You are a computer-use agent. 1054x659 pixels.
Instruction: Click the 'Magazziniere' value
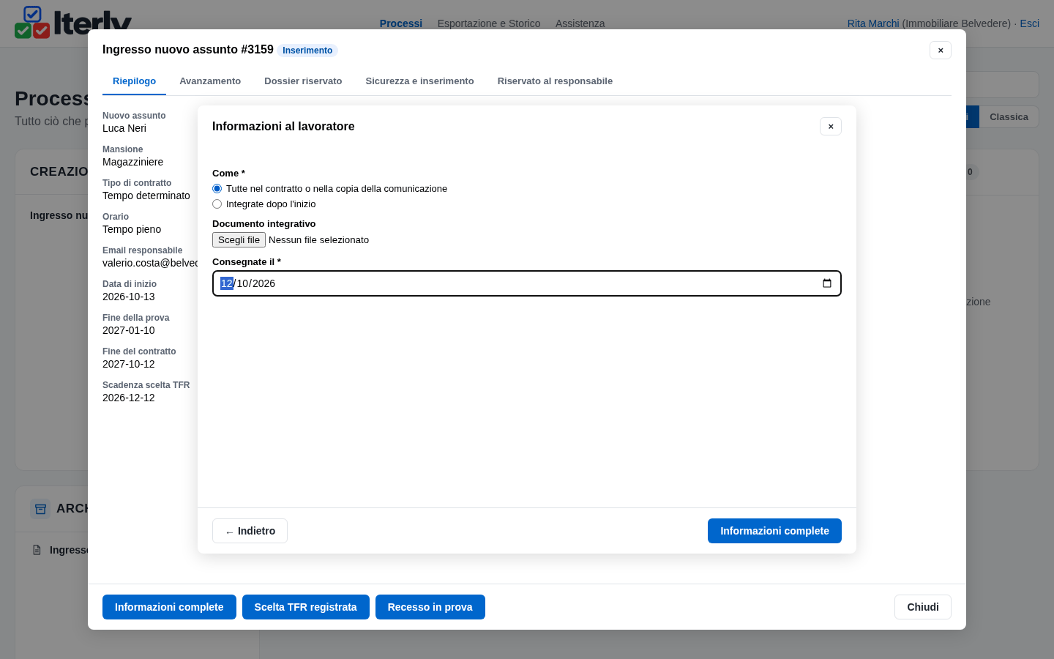coord(132,162)
